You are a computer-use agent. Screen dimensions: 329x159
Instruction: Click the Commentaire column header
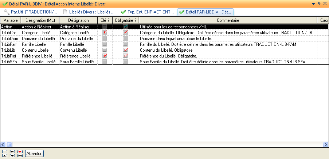228,20
